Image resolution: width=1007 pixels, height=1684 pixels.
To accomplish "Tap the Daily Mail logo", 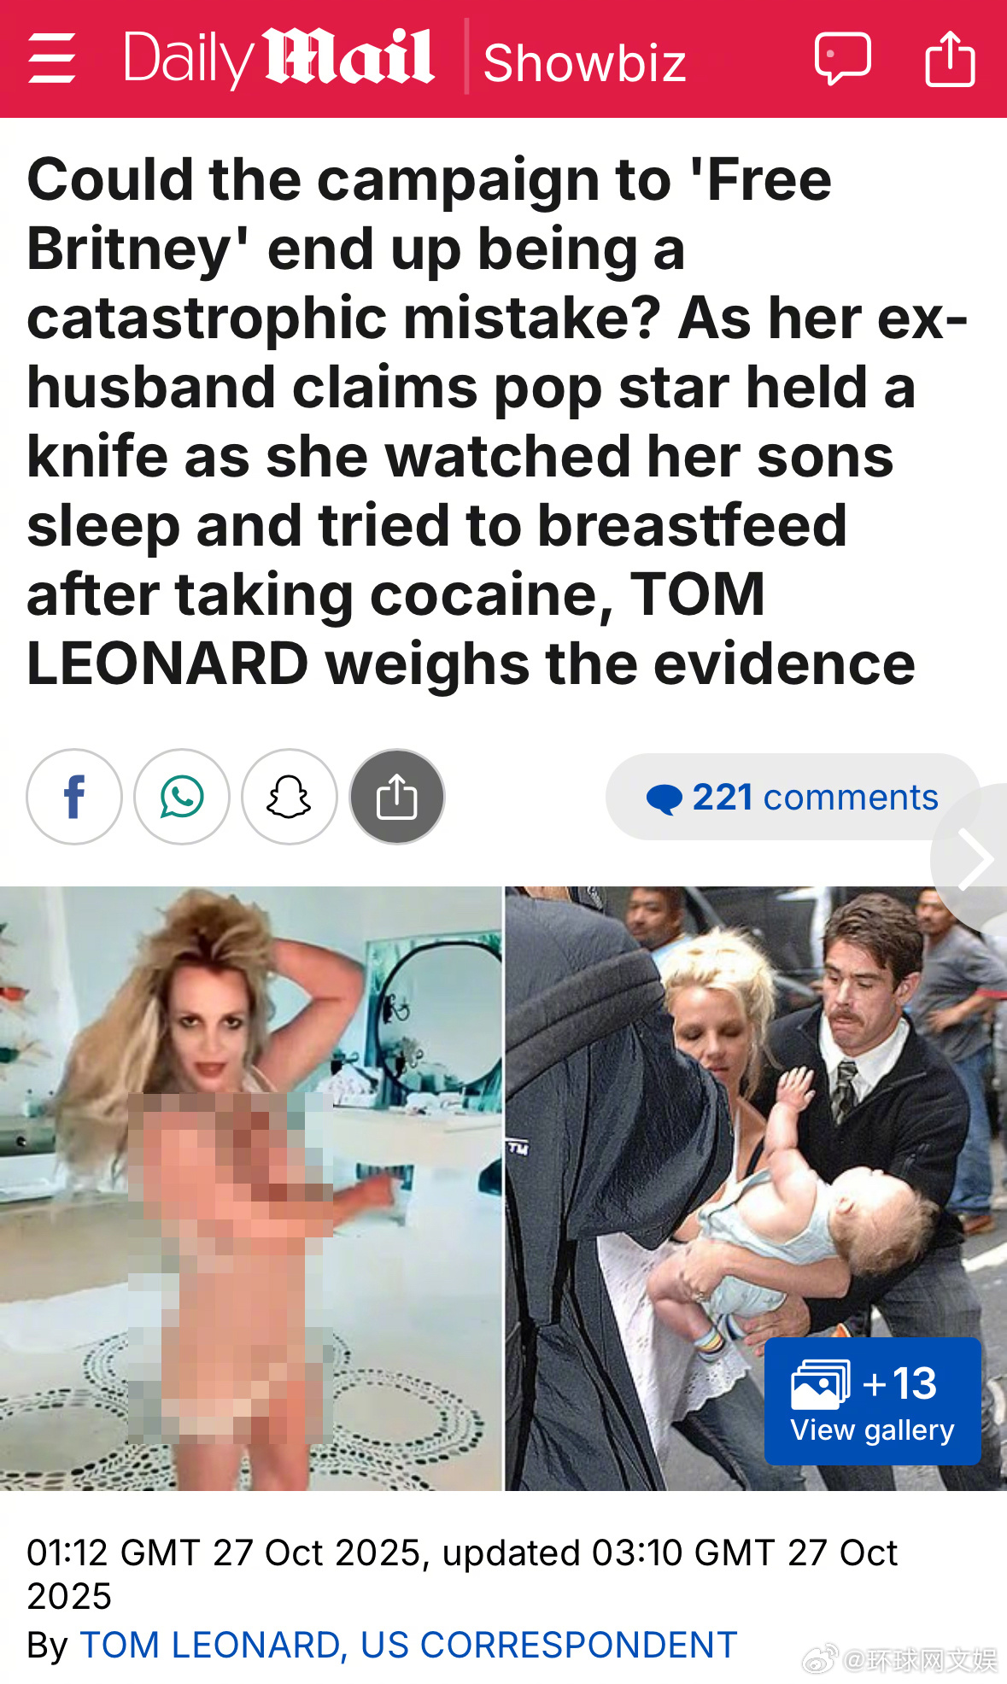I will (279, 58).
